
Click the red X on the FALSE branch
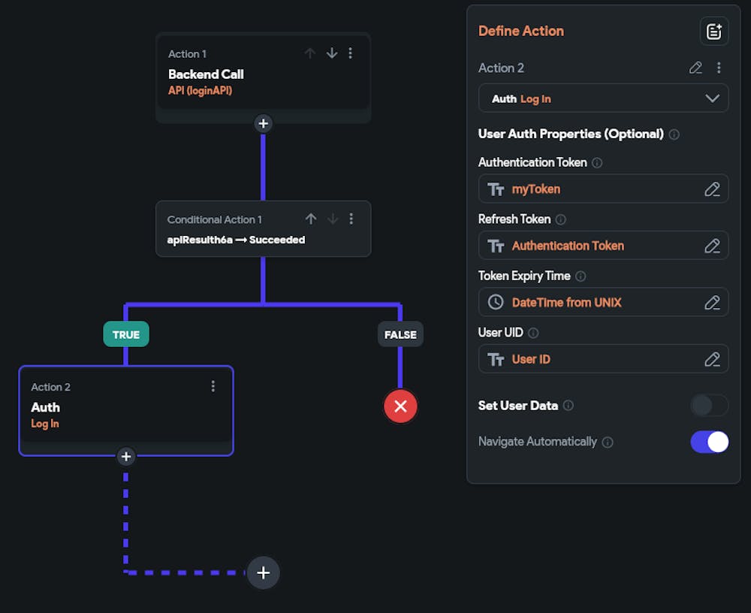(400, 406)
